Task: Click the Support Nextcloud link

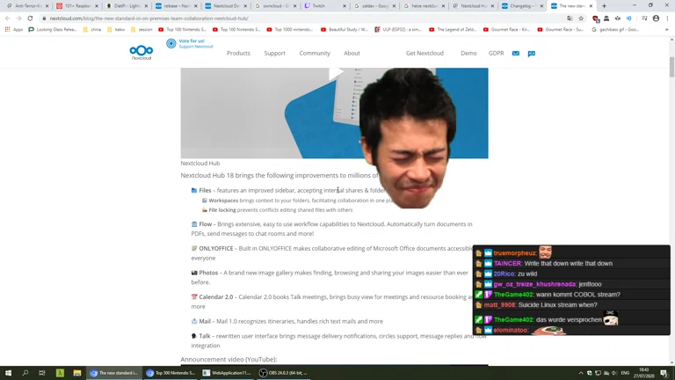Action: pyautogui.click(x=196, y=47)
